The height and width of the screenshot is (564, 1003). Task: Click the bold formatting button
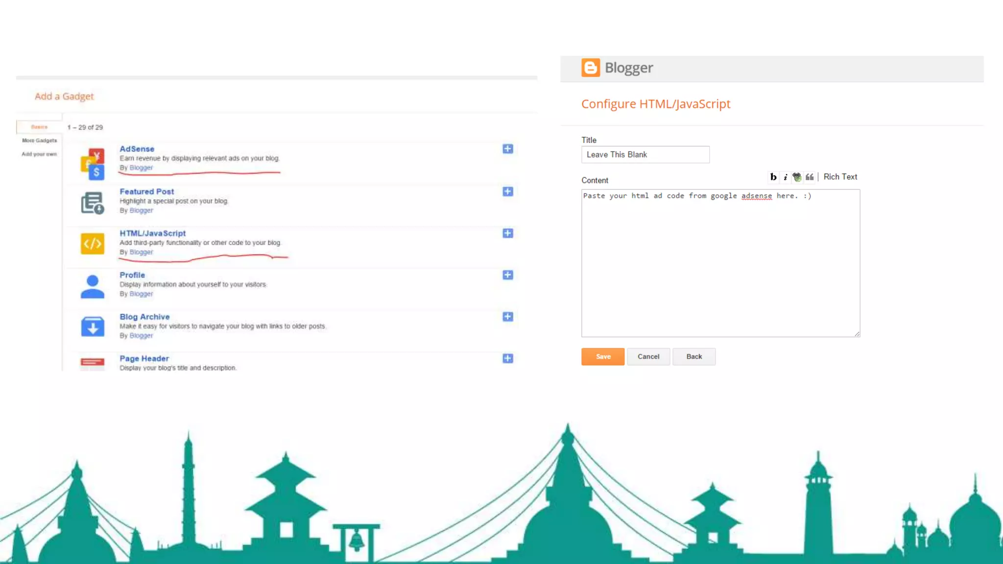773,177
